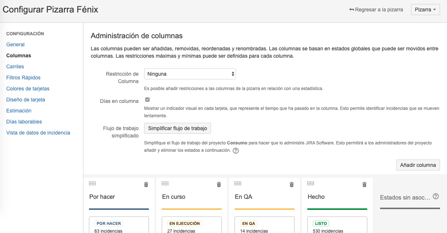Screen dimensions: 447x233
Task: Click the En QA column drag handle
Action: pos(238,183)
